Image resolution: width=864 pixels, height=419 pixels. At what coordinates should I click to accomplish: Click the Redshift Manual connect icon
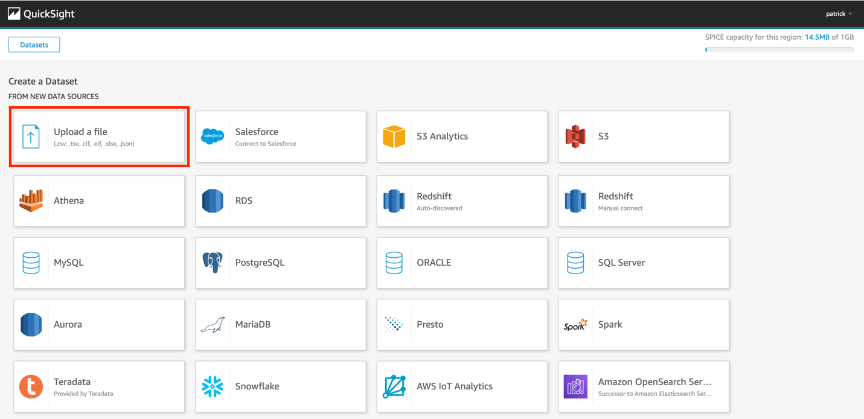point(575,200)
